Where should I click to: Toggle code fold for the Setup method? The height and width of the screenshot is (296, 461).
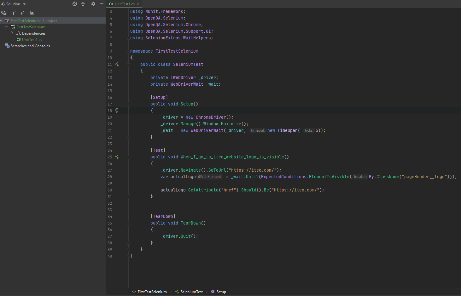tap(128, 104)
